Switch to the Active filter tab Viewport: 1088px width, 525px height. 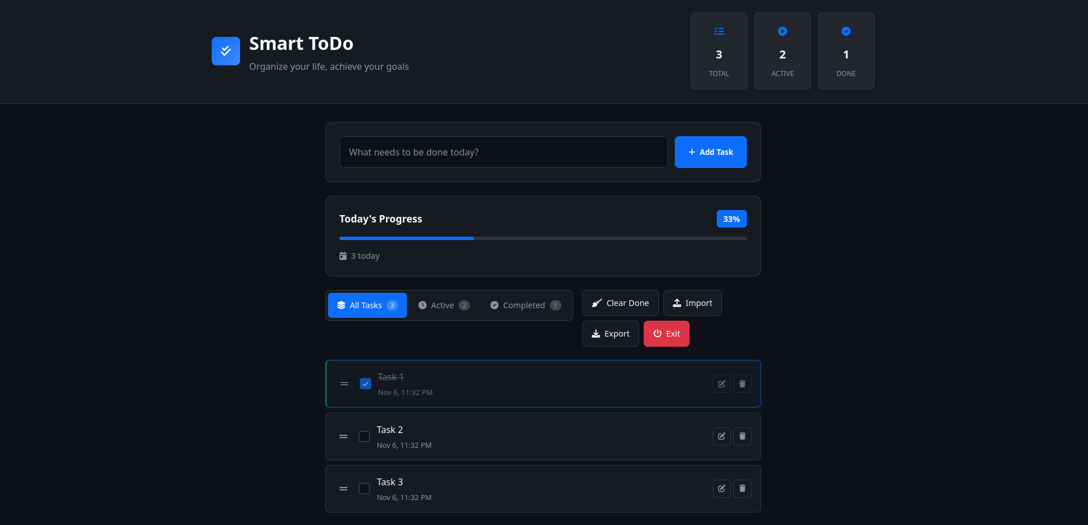[444, 305]
